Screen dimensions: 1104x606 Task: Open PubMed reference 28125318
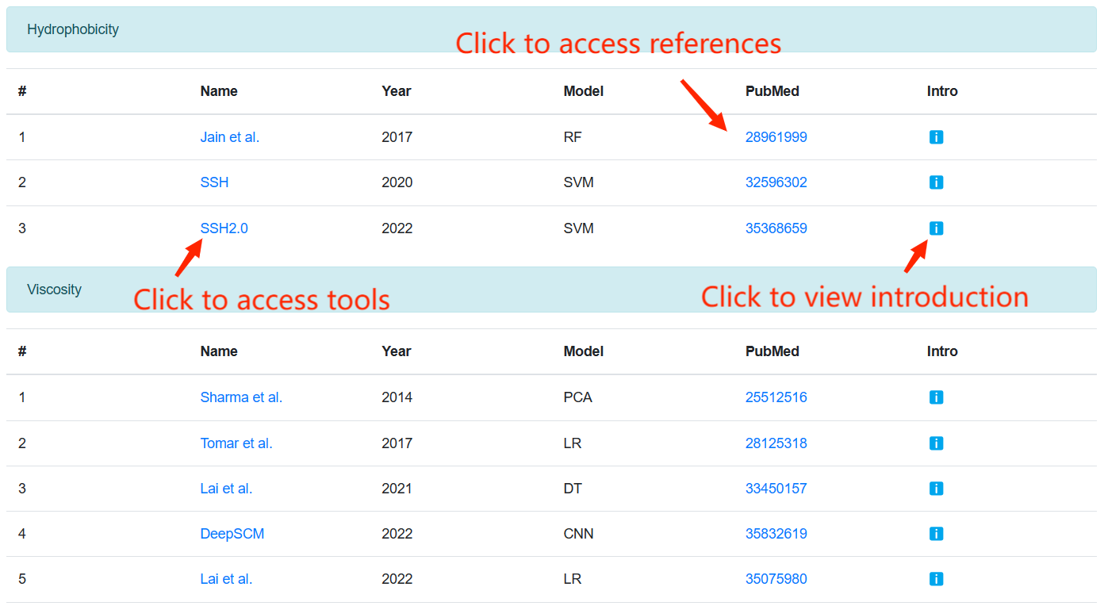(x=776, y=443)
